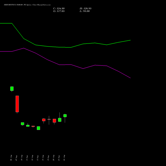Click the low value L: 98.00

85,11
